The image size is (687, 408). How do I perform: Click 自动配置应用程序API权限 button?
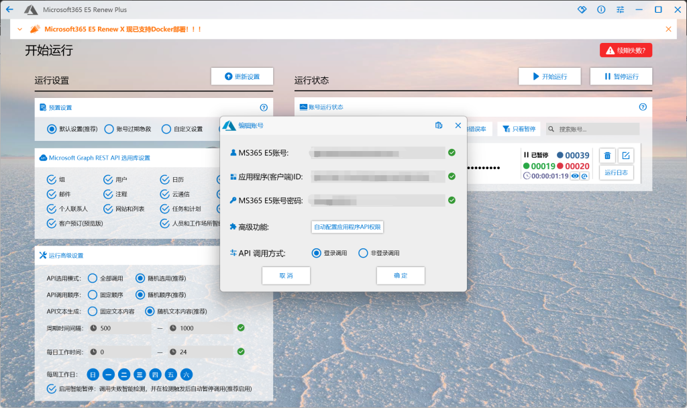tap(348, 227)
